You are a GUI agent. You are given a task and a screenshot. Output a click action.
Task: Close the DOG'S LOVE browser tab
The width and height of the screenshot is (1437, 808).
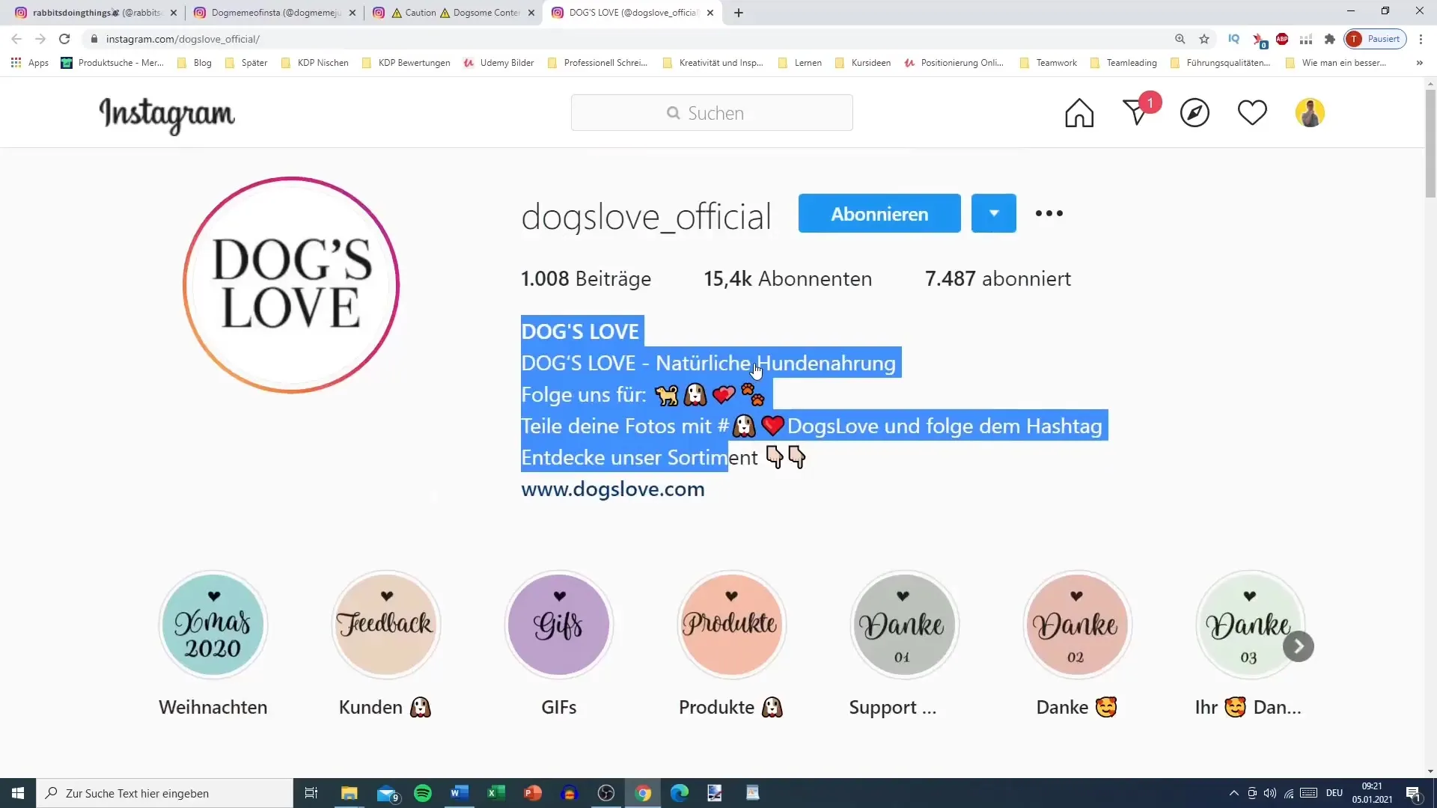coord(710,13)
